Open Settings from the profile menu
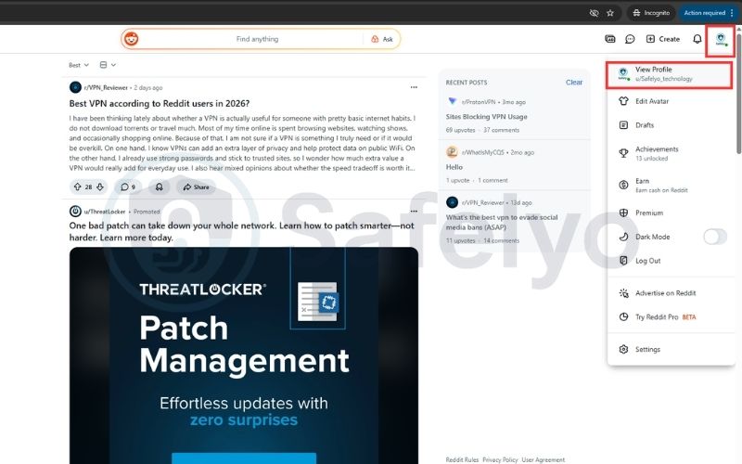 [647, 349]
